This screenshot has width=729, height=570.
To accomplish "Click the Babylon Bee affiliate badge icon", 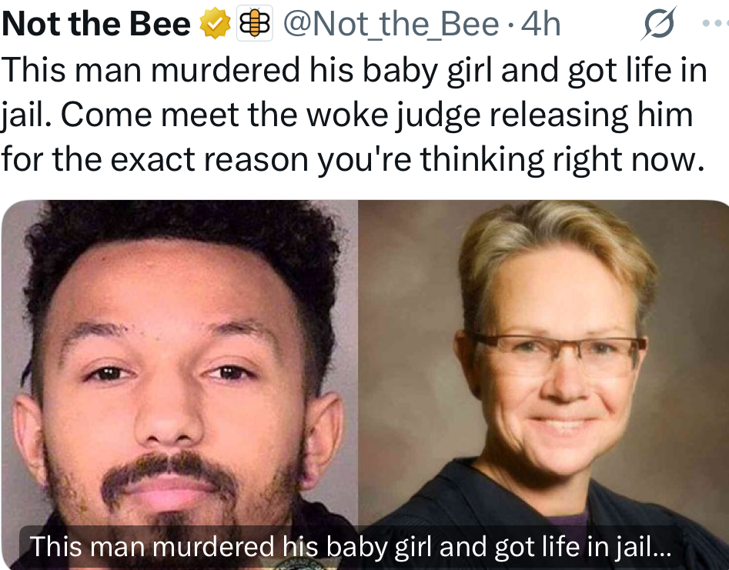I will pyautogui.click(x=254, y=24).
